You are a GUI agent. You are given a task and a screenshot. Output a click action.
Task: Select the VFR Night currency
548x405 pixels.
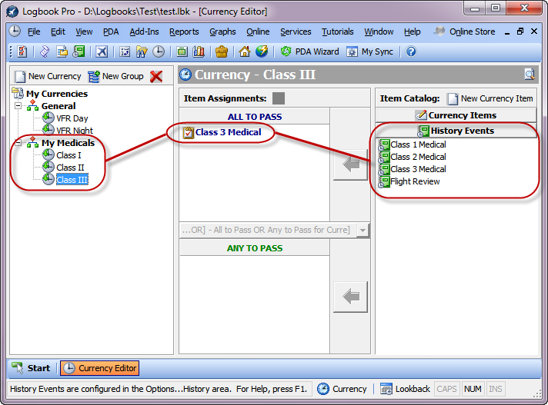pos(75,131)
